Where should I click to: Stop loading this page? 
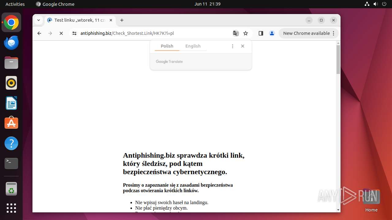(61, 33)
